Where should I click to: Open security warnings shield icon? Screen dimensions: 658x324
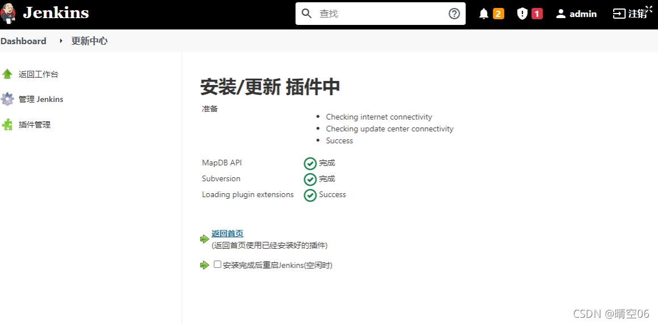click(522, 14)
